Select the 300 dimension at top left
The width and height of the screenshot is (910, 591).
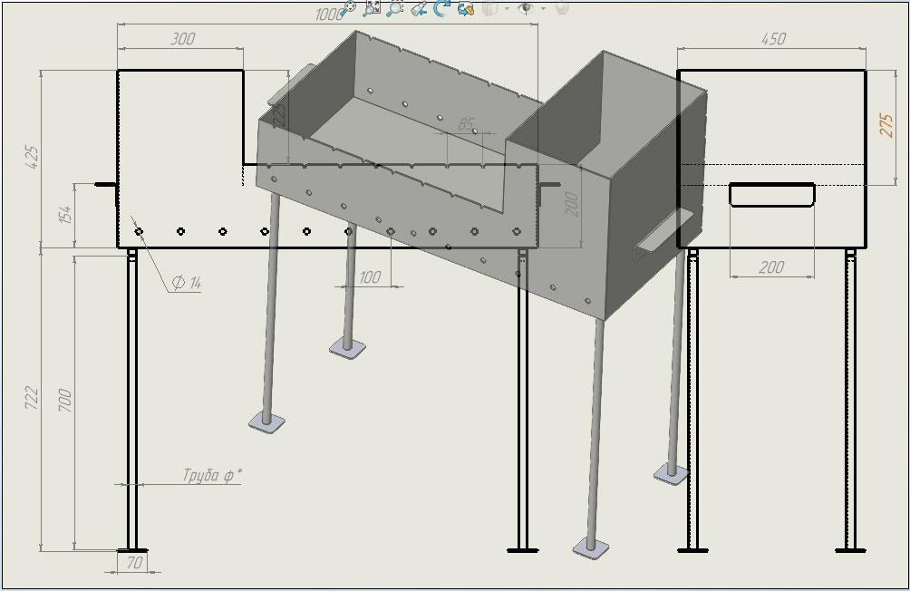pos(182,39)
